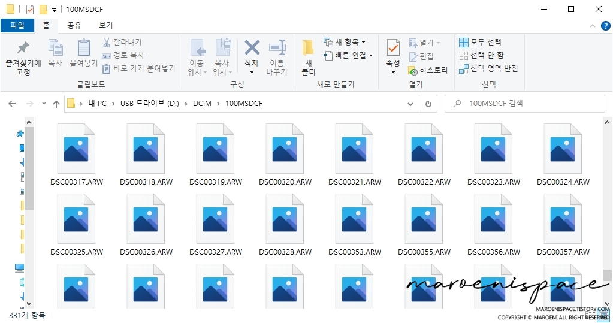This screenshot has width=613, height=323.
Task: Select file DSC00319.ARW
Action: point(216,155)
